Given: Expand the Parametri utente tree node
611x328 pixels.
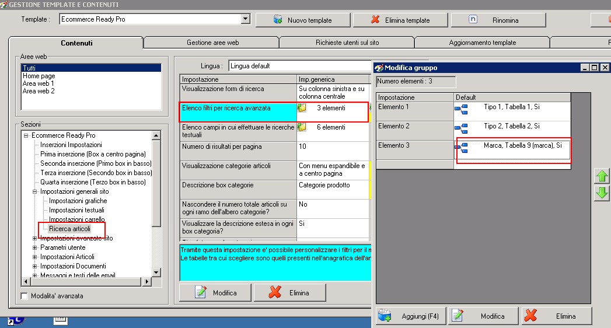Looking at the screenshot, I should tap(34, 248).
